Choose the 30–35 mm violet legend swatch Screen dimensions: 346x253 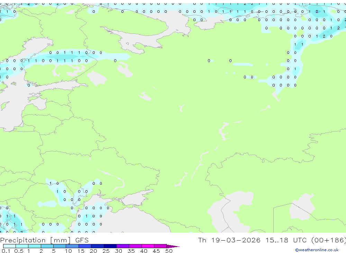click(x=123, y=246)
